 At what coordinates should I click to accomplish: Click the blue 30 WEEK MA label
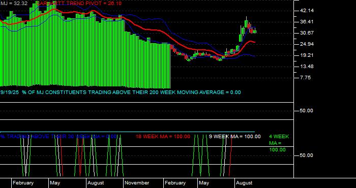click(58, 137)
